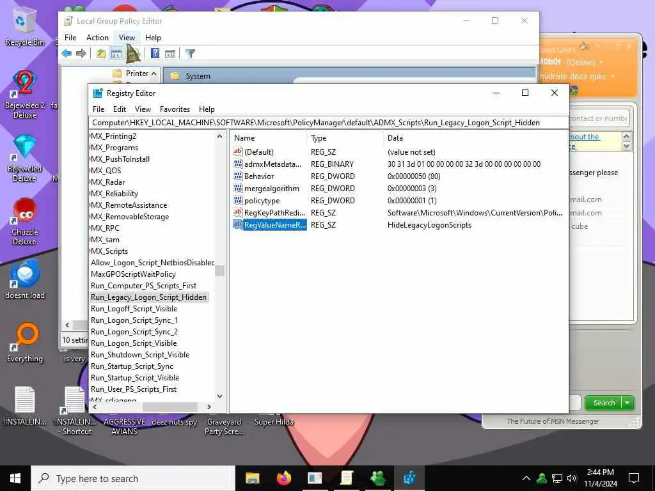Screen dimensions: 655x491
Task: Select the MX_RemoteAssistance key
Action: click(x=129, y=205)
